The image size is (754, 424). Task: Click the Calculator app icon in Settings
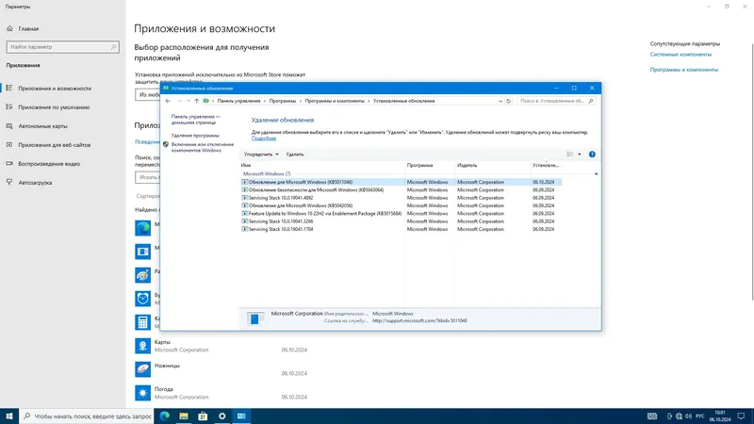tap(143, 322)
